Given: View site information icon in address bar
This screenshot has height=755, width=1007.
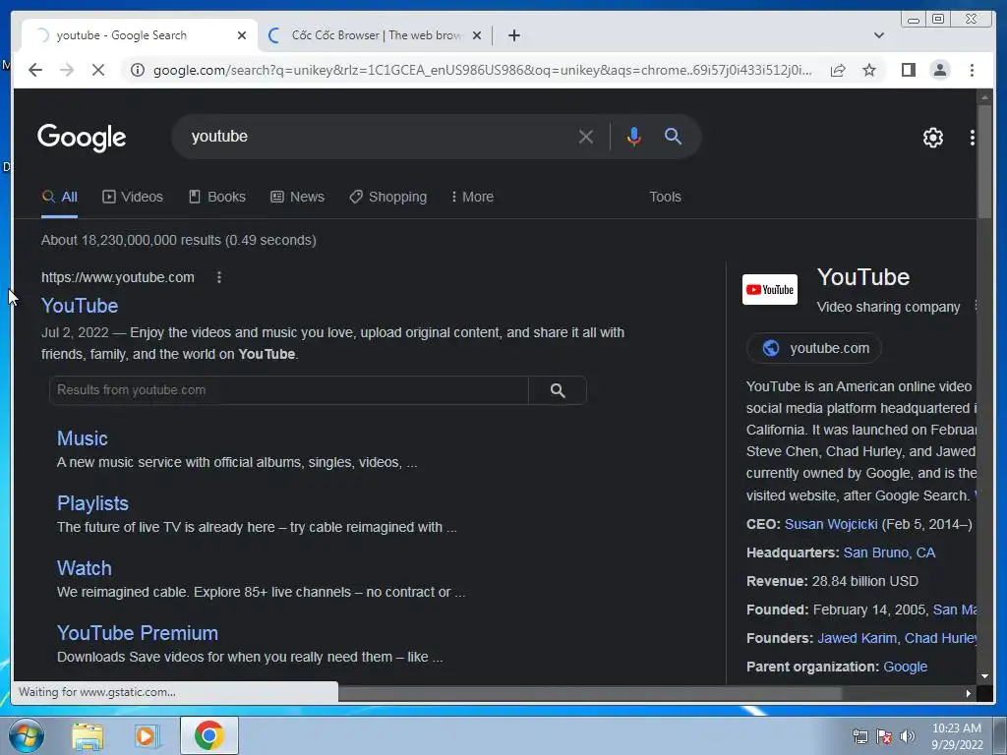Looking at the screenshot, I should coord(138,70).
